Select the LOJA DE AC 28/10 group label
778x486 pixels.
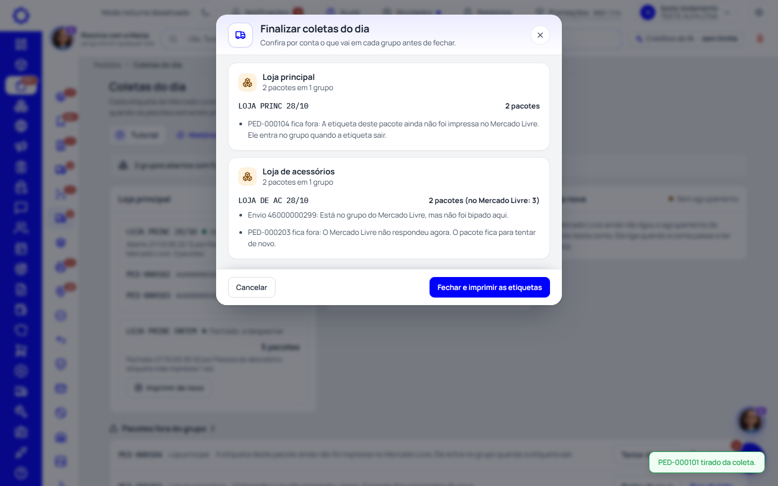pos(273,200)
